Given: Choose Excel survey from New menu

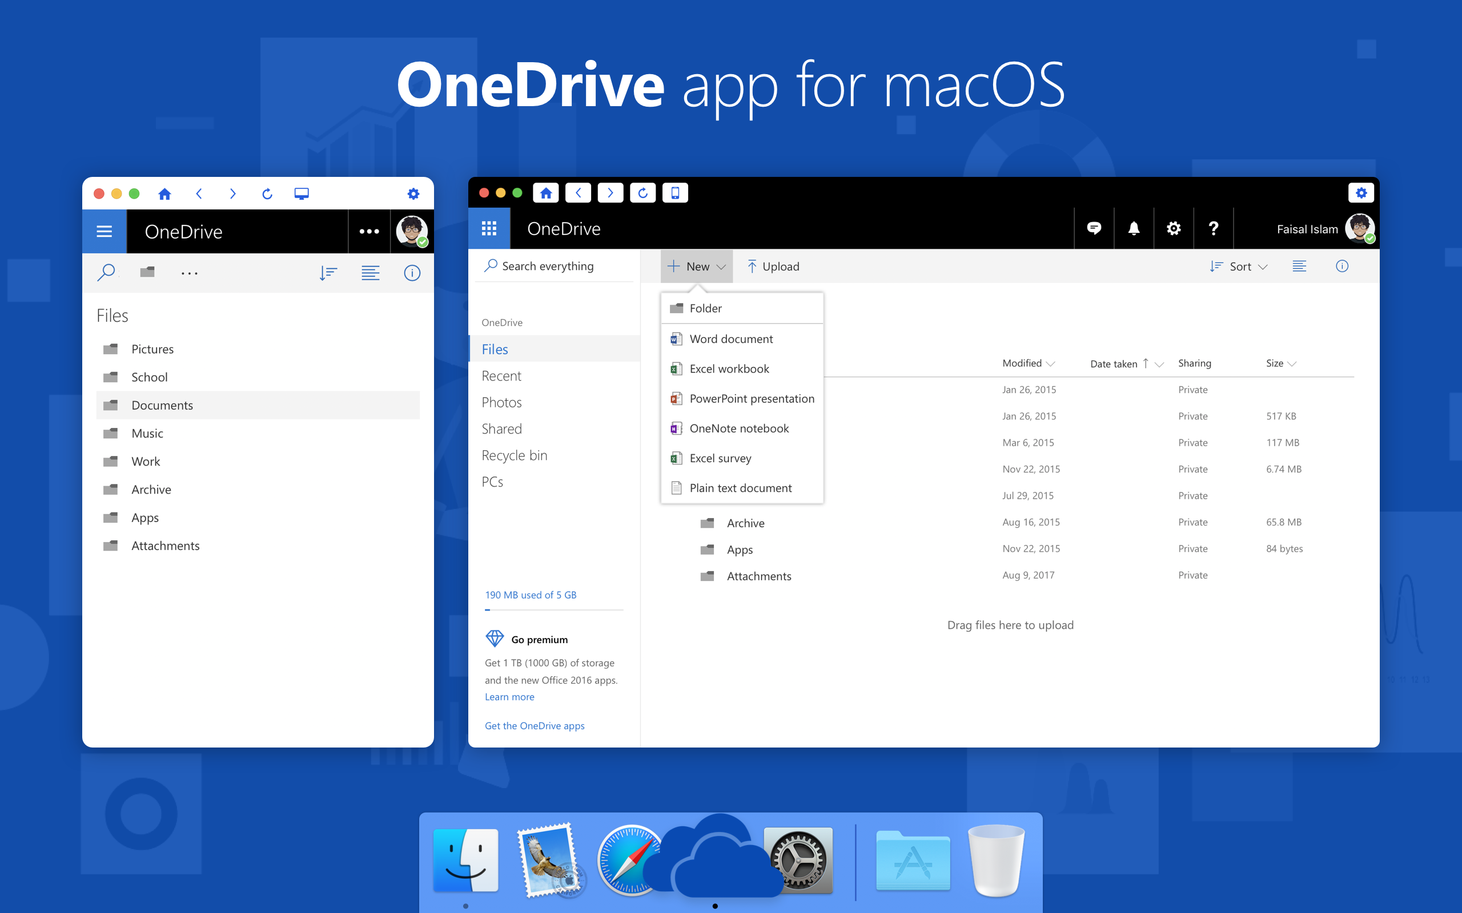Looking at the screenshot, I should [742, 458].
